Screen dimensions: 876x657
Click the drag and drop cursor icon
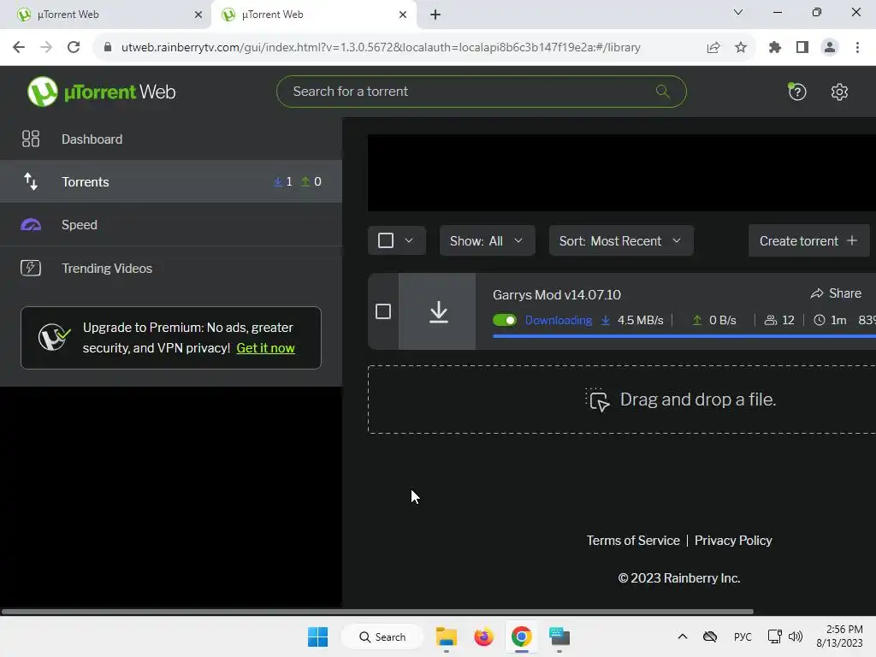pyautogui.click(x=597, y=400)
